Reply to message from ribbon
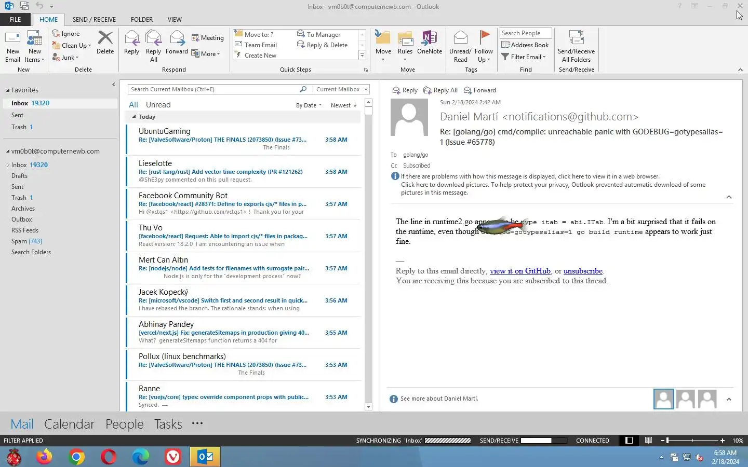The image size is (748, 467). [131, 43]
